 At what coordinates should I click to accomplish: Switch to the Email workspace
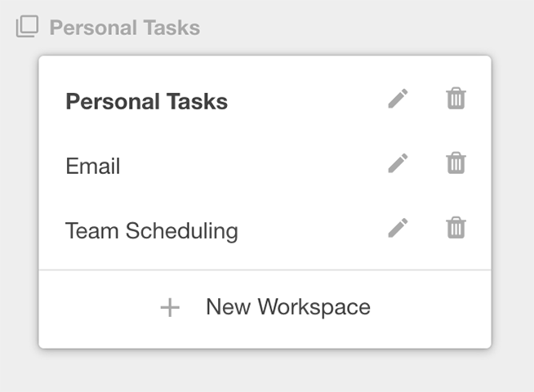265,166
